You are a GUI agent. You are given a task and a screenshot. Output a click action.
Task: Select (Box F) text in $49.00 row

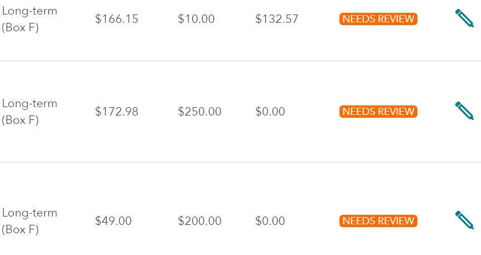click(20, 229)
